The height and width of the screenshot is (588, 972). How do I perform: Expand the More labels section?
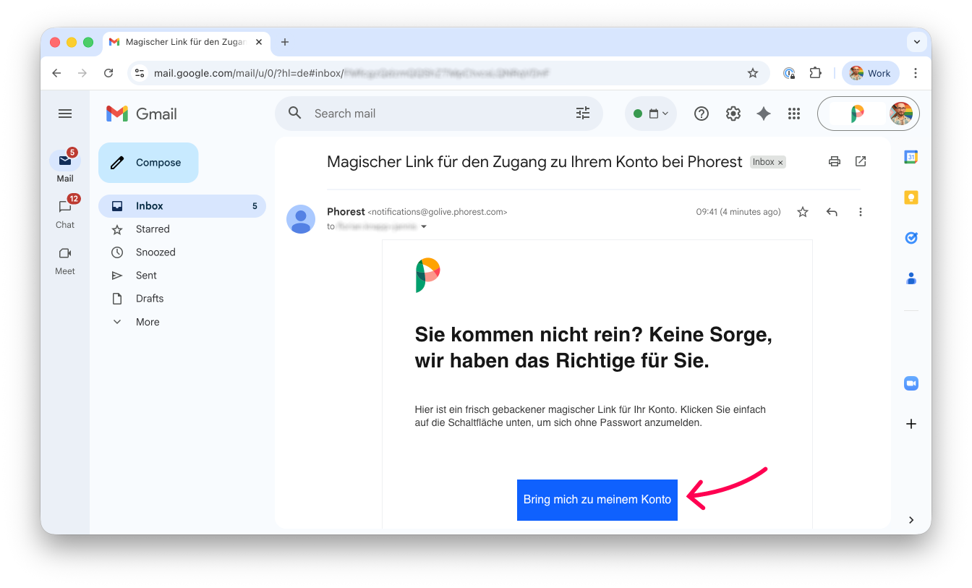(147, 321)
